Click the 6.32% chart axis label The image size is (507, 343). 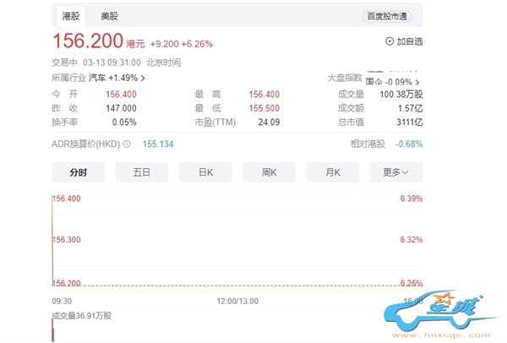412,240
